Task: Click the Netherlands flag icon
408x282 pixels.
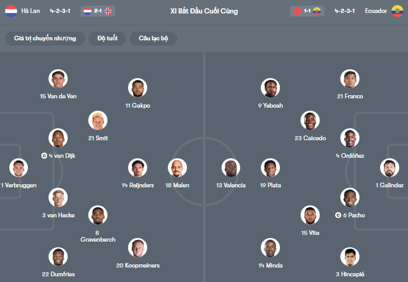Action: point(11,11)
